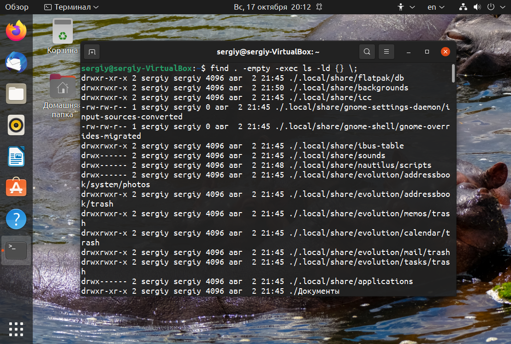Launch Thunderbird mail from the dock
The image size is (511, 344).
[16, 62]
